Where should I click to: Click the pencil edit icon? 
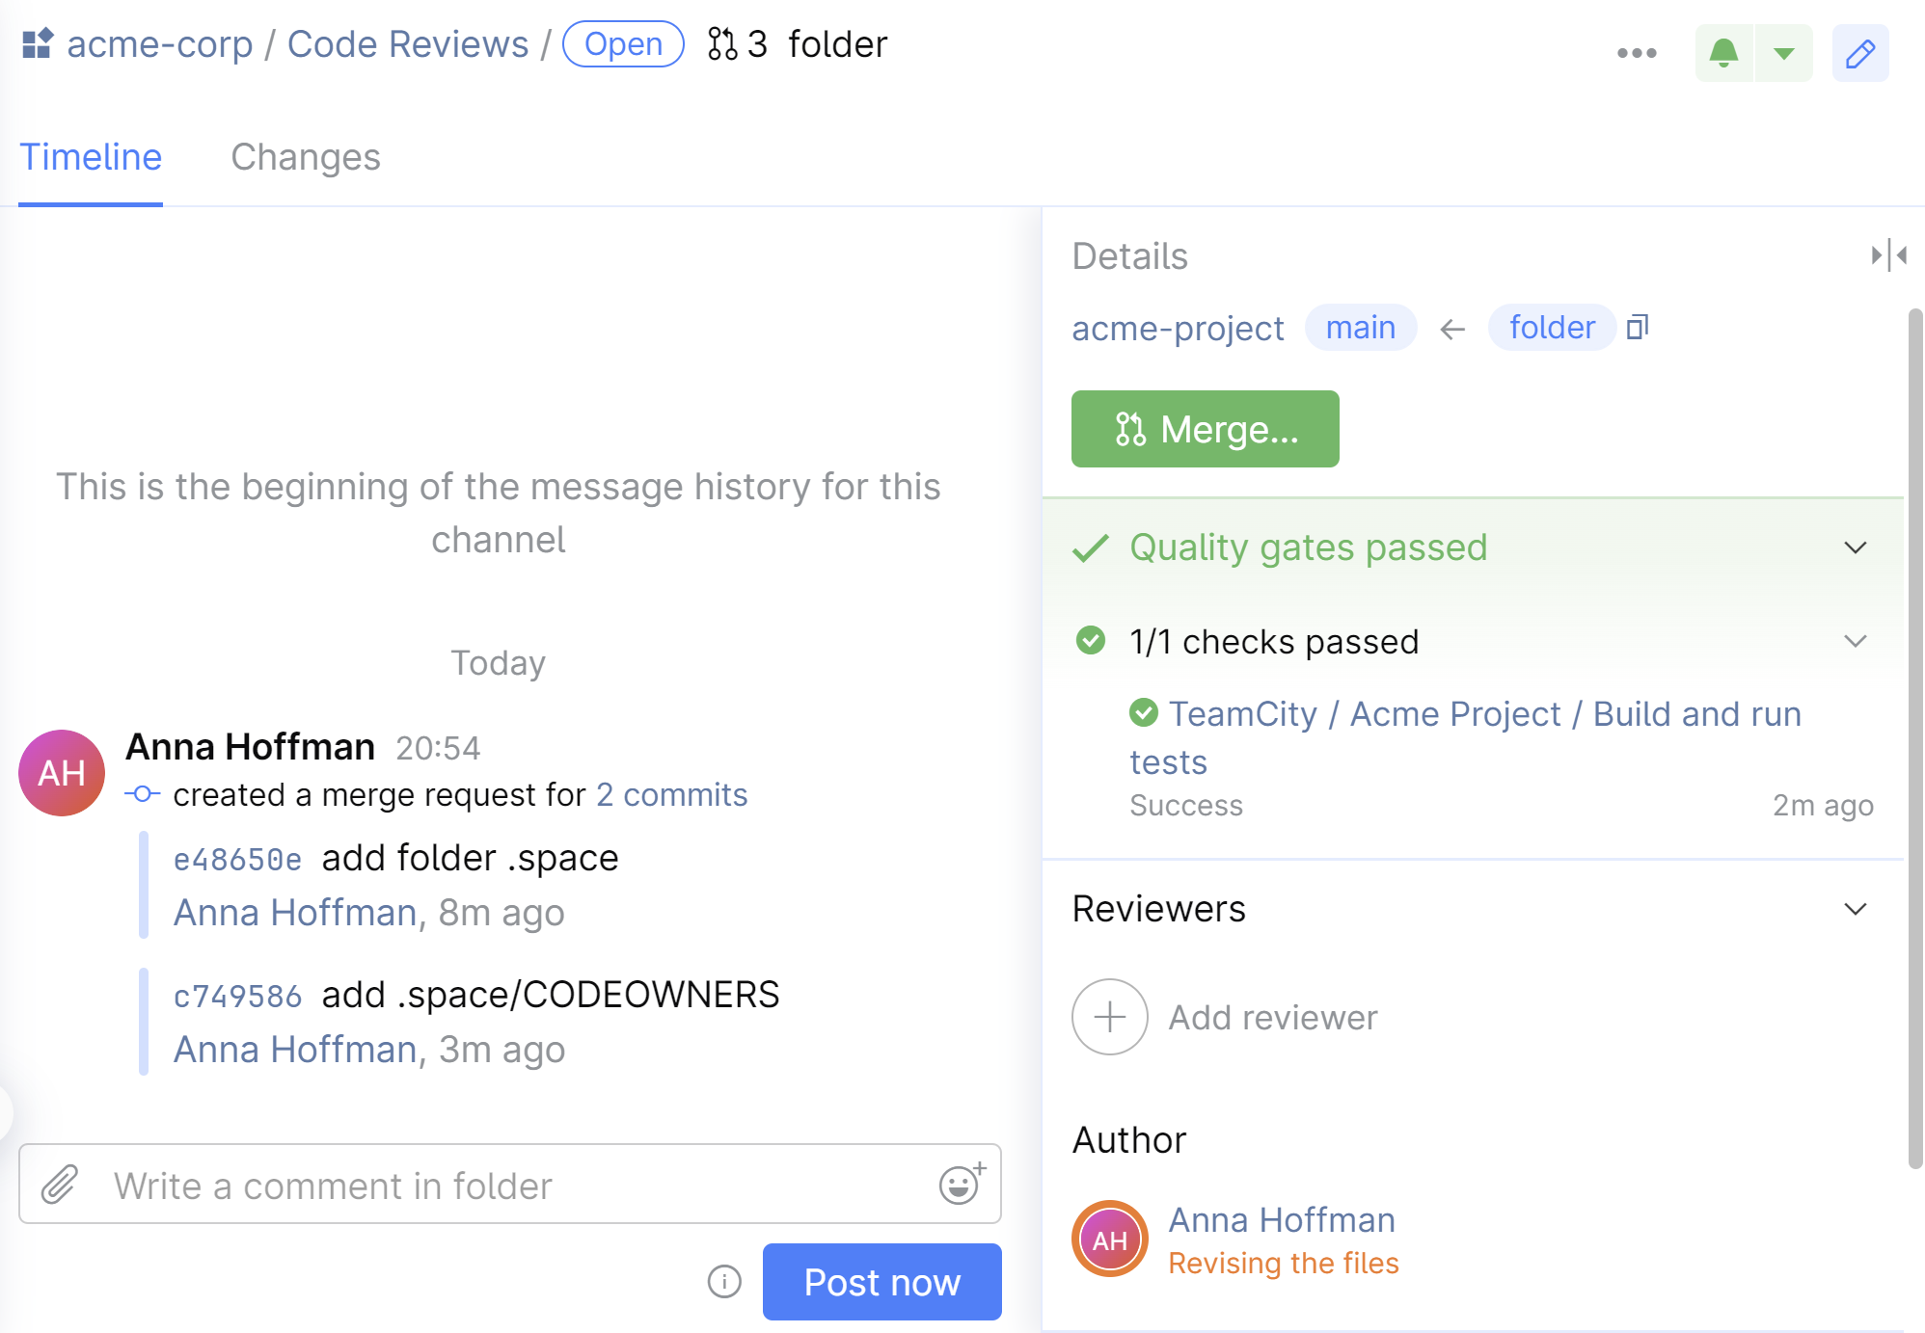(1859, 53)
